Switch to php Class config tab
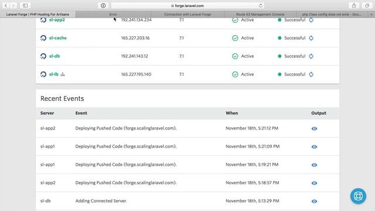Image resolution: width=375 pixels, height=211 pixels. coord(332,14)
